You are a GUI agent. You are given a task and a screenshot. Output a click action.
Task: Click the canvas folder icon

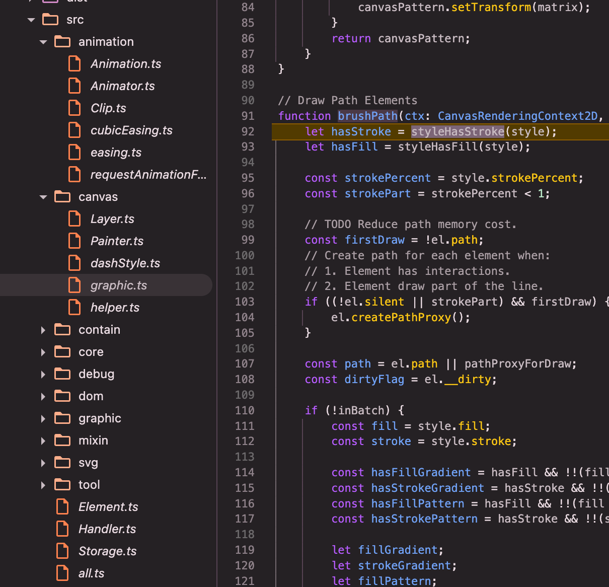[62, 197]
